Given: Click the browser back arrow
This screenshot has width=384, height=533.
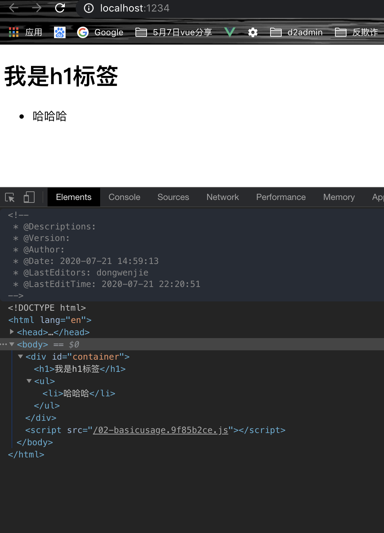Looking at the screenshot, I should click(x=13, y=8).
